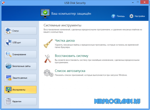Open the Помощь link
Screen dimensions: 150x110
121,16
